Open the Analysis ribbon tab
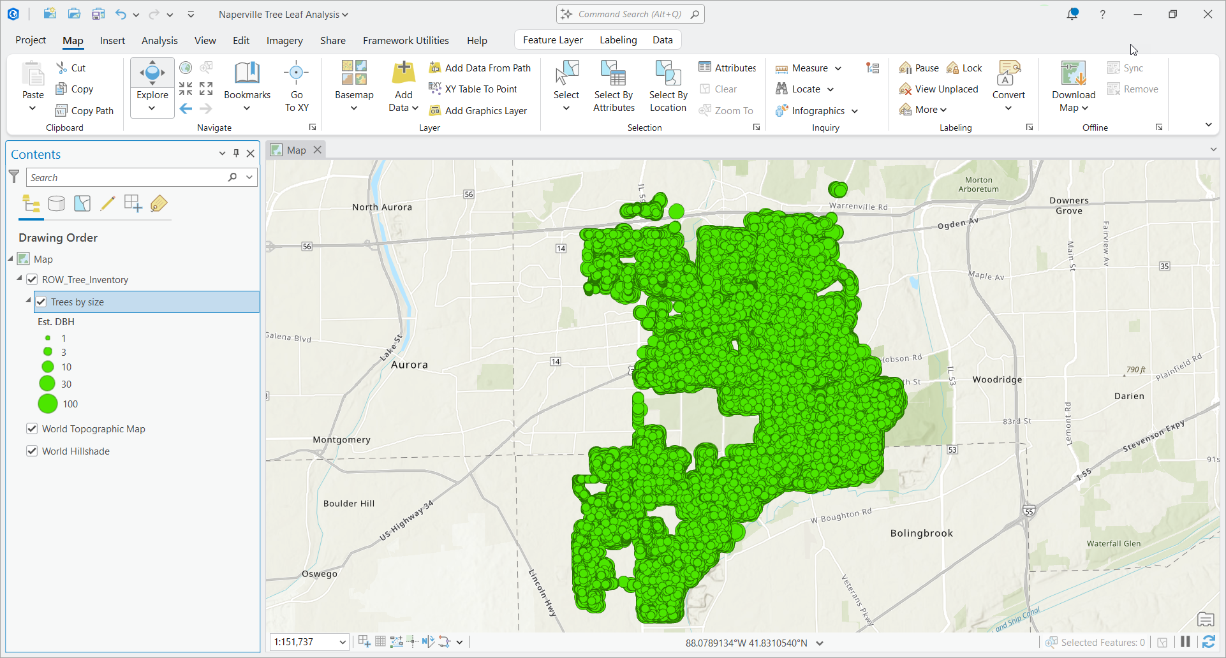 pyautogui.click(x=159, y=40)
